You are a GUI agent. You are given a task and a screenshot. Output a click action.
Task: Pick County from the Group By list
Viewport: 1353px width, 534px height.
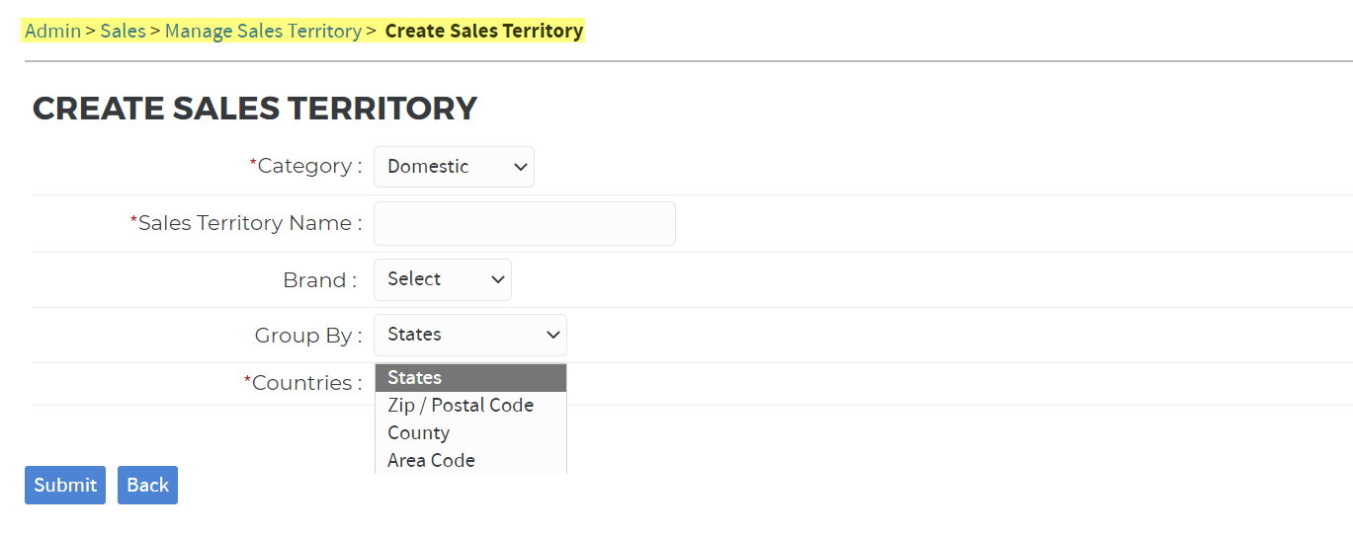pos(419,433)
